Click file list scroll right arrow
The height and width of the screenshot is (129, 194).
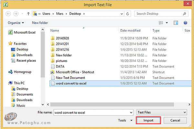[x=189, y=104]
